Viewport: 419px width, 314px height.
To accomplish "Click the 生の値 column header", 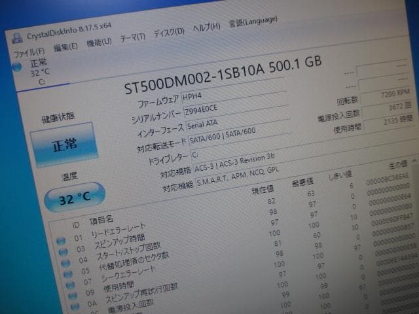I will [x=398, y=164].
